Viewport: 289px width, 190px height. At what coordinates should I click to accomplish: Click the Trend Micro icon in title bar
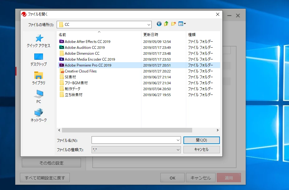pyautogui.click(x=24, y=14)
